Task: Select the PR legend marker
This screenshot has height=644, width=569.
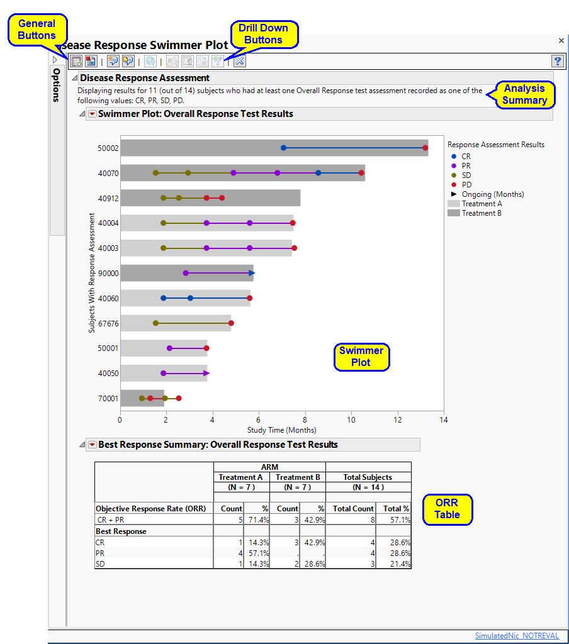Action: click(454, 166)
